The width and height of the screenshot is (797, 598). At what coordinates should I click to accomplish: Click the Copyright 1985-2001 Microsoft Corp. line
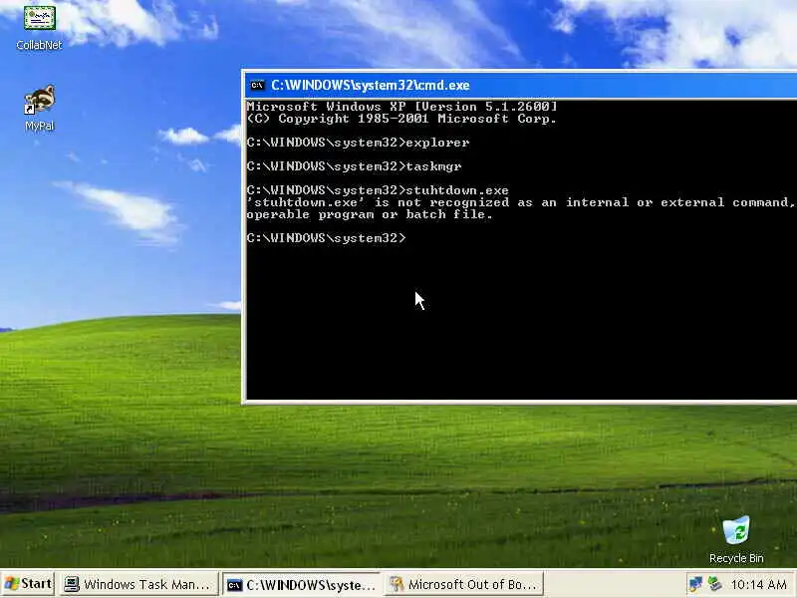click(401, 119)
